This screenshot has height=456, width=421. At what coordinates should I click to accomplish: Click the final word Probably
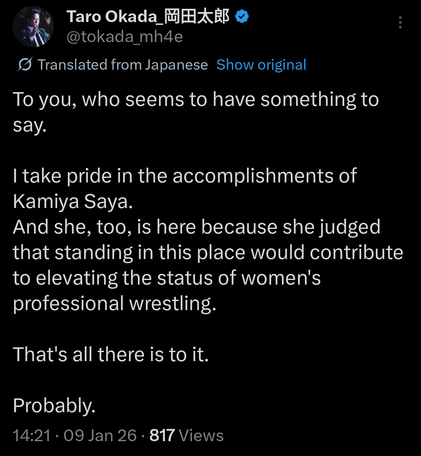coord(54,406)
